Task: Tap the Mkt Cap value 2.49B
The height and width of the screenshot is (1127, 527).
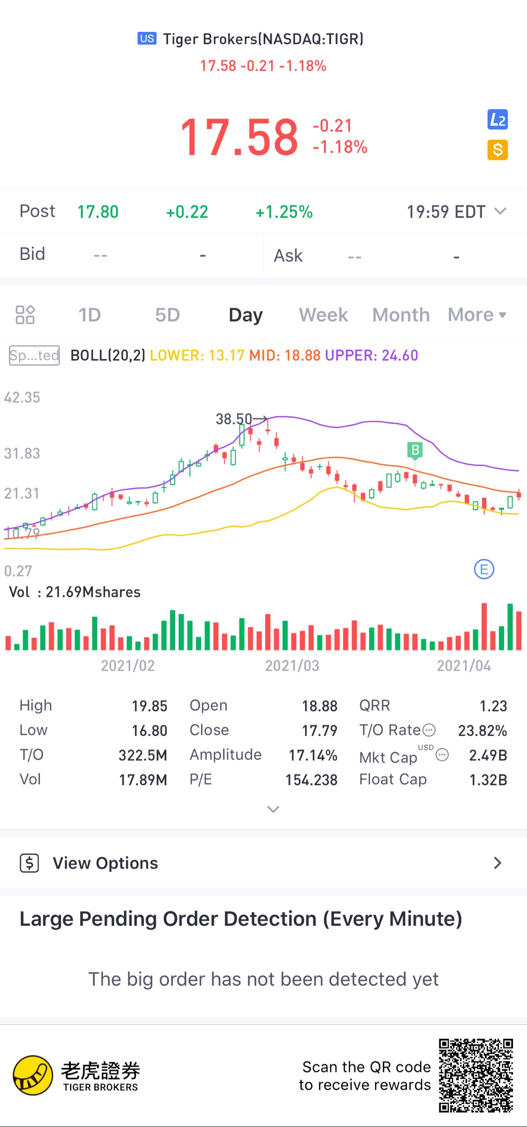Action: click(x=488, y=755)
